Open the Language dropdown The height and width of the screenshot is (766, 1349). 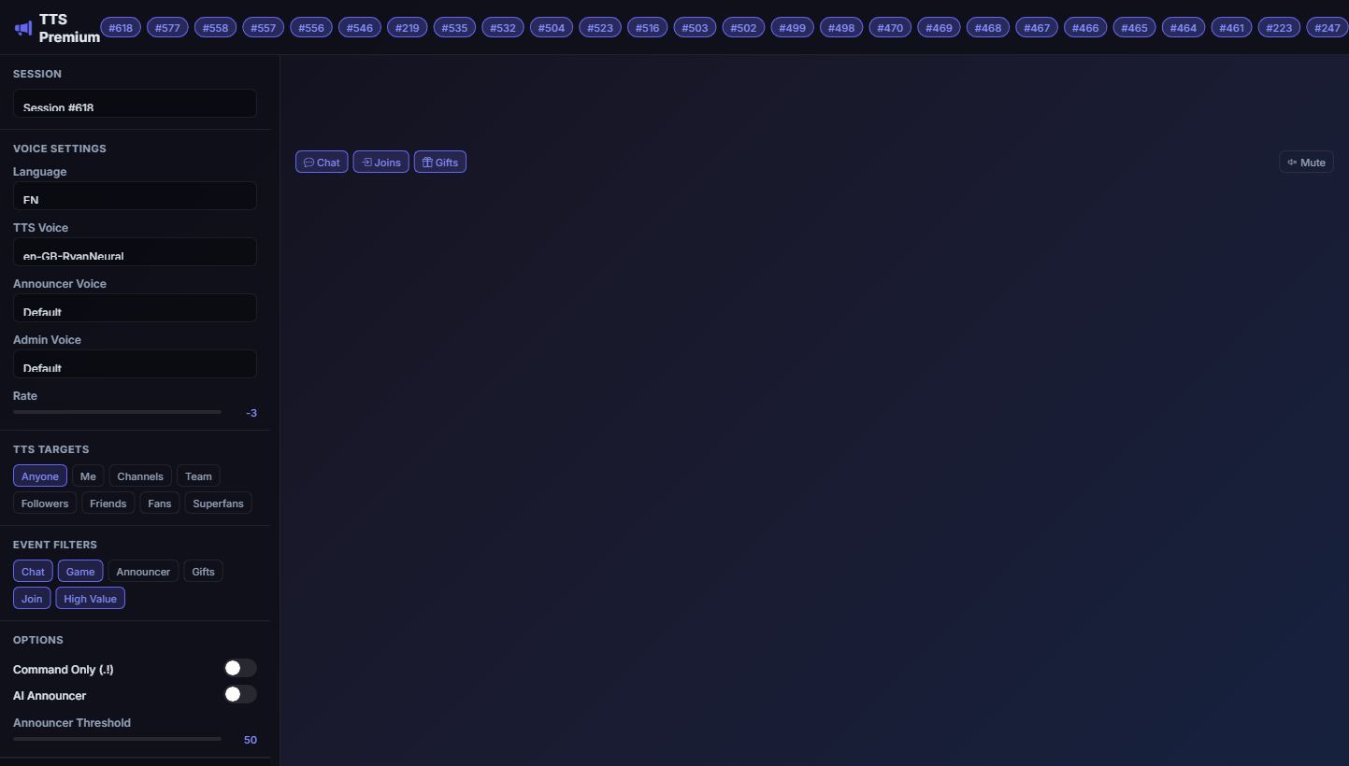[135, 196]
